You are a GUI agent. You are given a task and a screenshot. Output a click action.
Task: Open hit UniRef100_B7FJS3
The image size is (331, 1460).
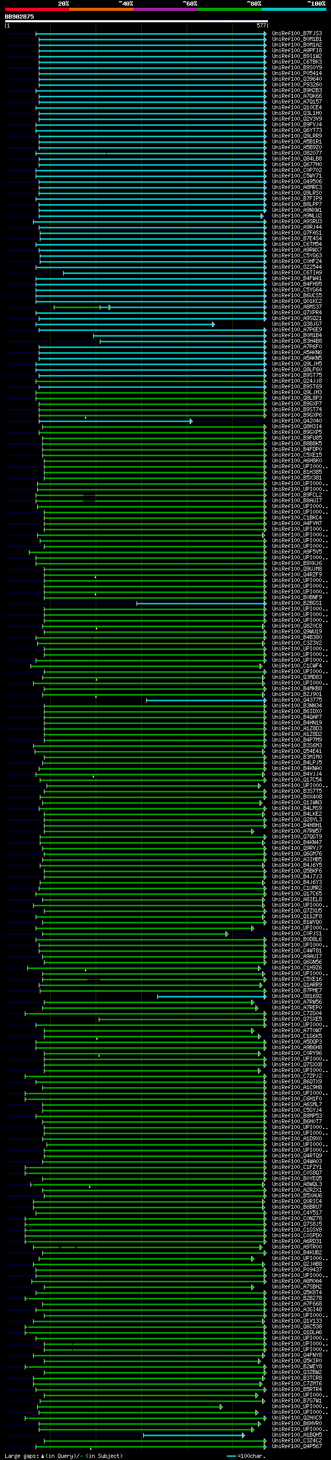(296, 34)
